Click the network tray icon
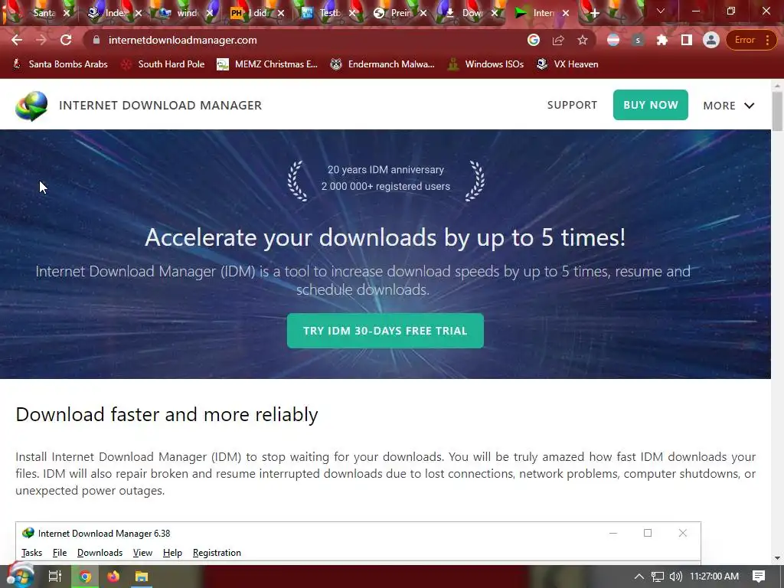 coord(658,577)
